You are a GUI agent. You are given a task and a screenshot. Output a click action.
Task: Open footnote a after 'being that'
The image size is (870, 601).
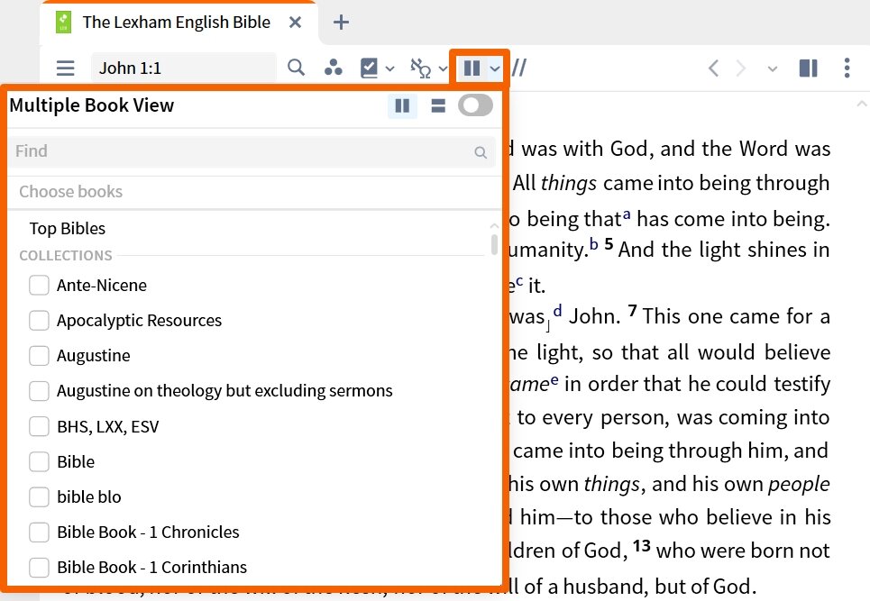click(x=627, y=214)
